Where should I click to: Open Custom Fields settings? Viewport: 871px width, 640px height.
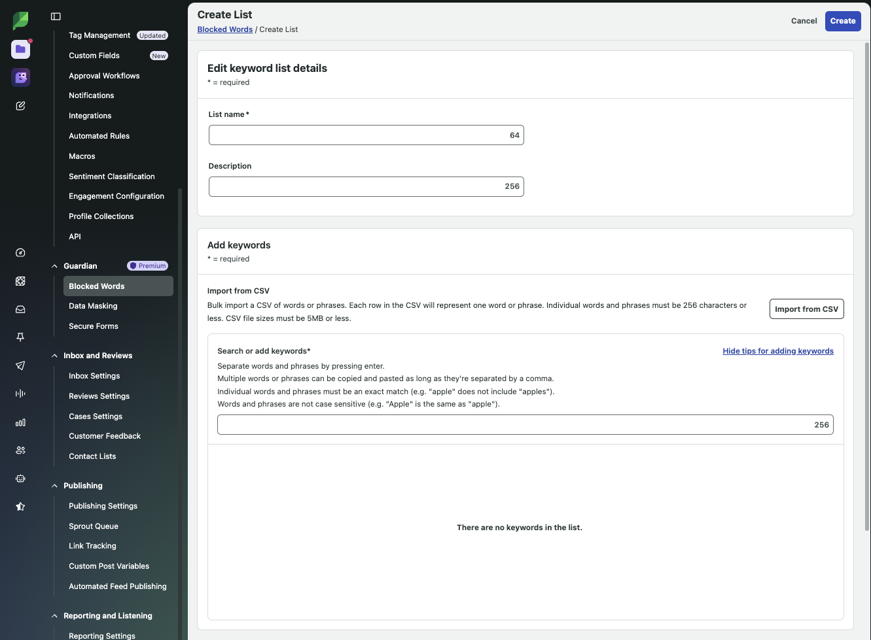pos(94,56)
